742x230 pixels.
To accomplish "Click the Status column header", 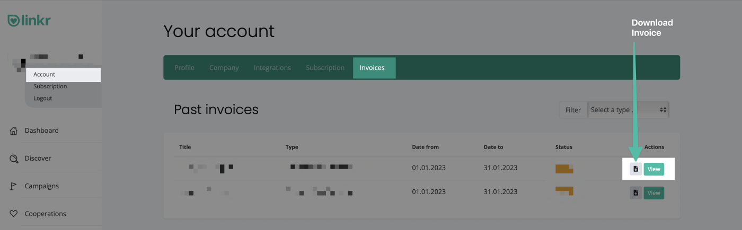I will click(564, 147).
